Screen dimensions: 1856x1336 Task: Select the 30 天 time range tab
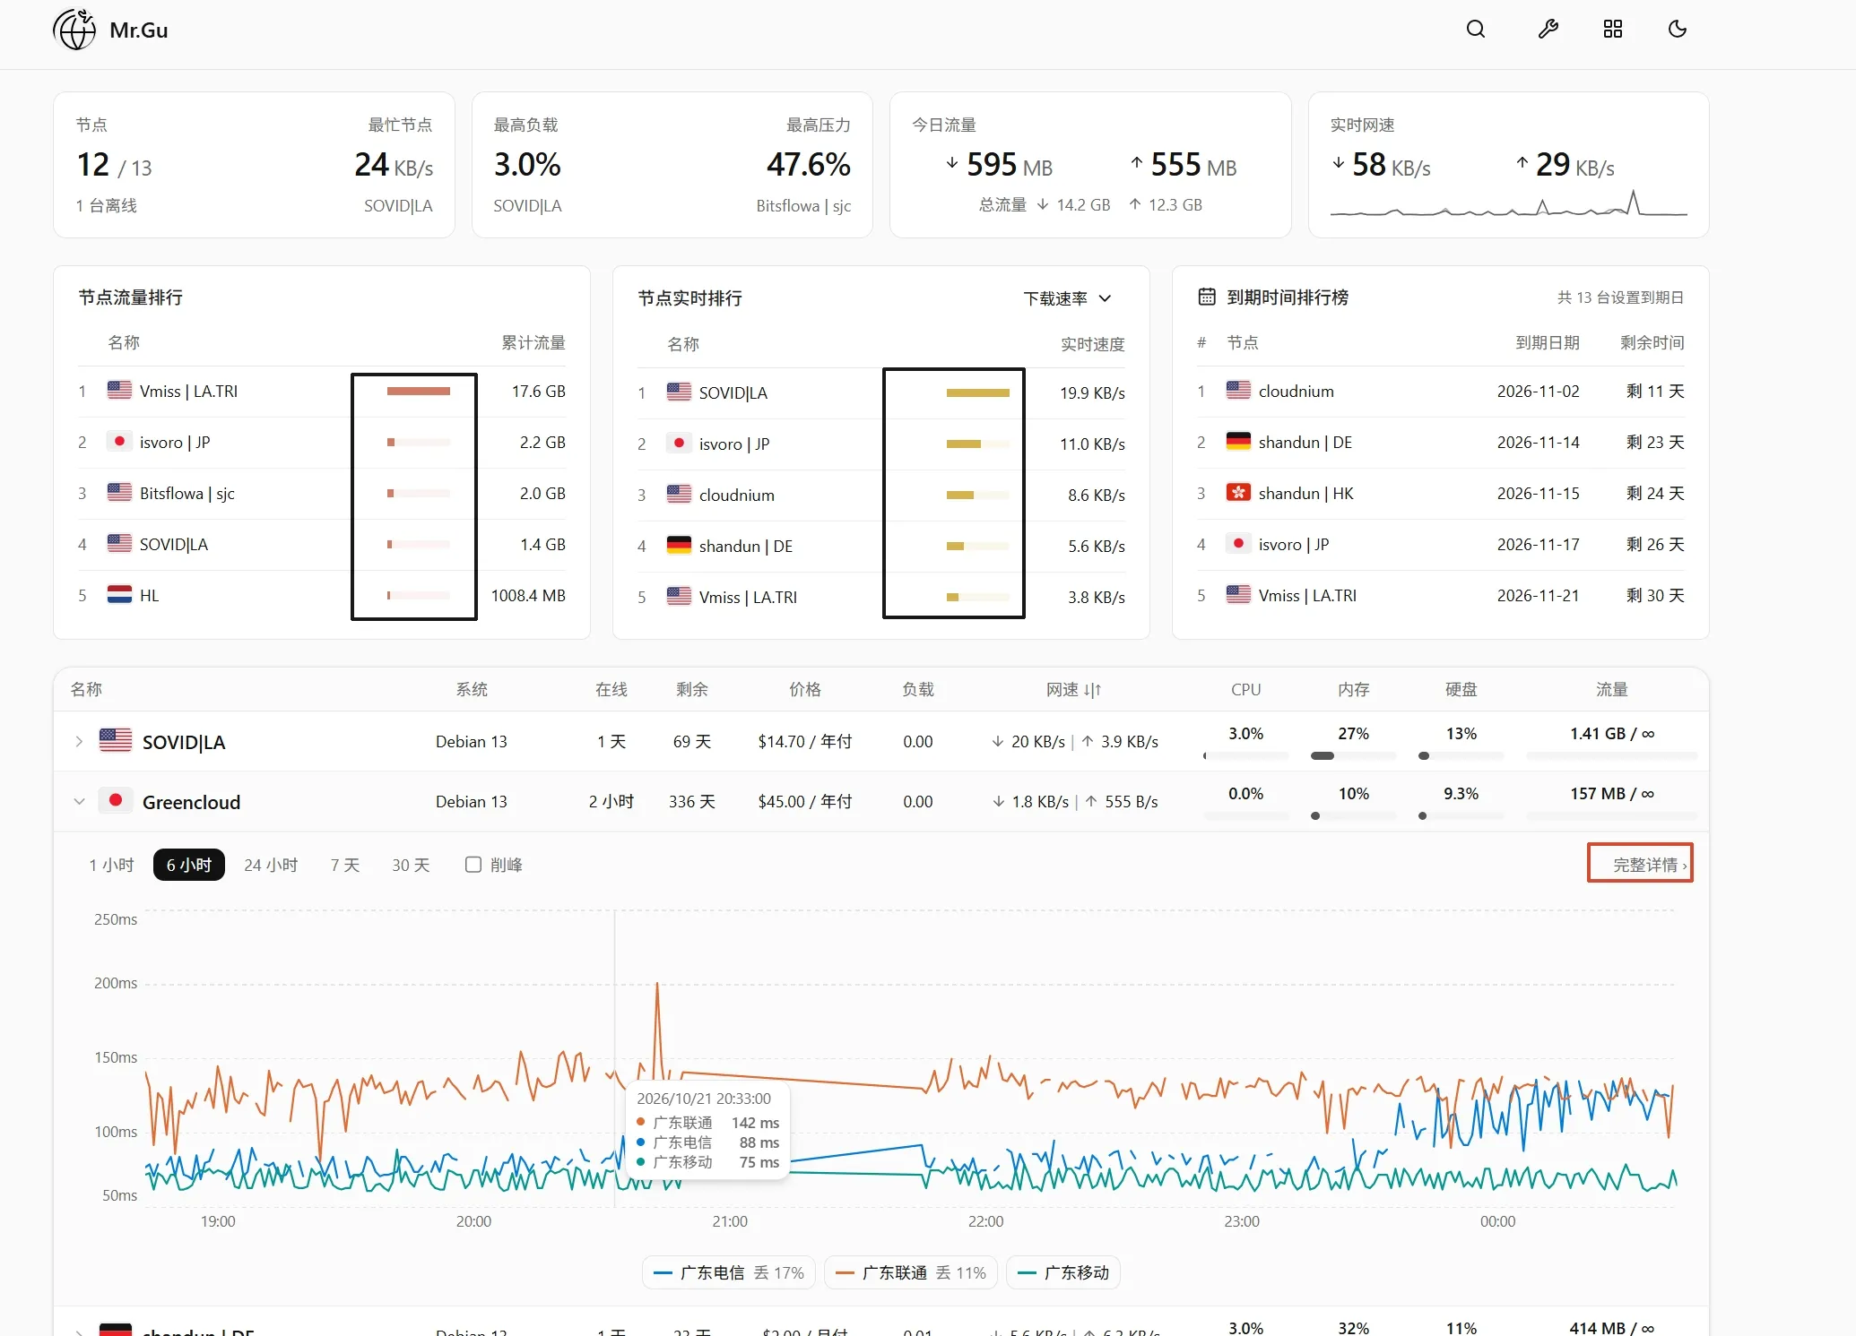[411, 865]
